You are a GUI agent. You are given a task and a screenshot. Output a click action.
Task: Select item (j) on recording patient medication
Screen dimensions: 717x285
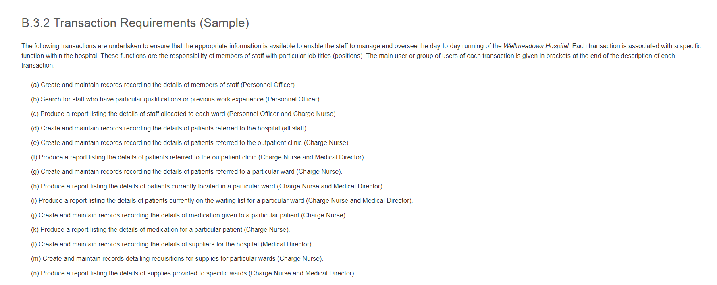coord(189,215)
